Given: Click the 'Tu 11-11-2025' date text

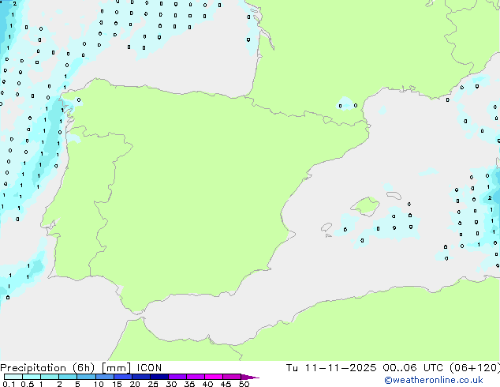Looking at the screenshot, I should click(x=331, y=368).
